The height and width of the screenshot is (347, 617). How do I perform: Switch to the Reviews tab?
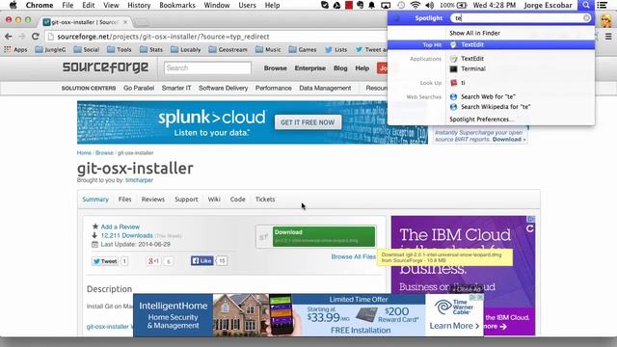(153, 200)
